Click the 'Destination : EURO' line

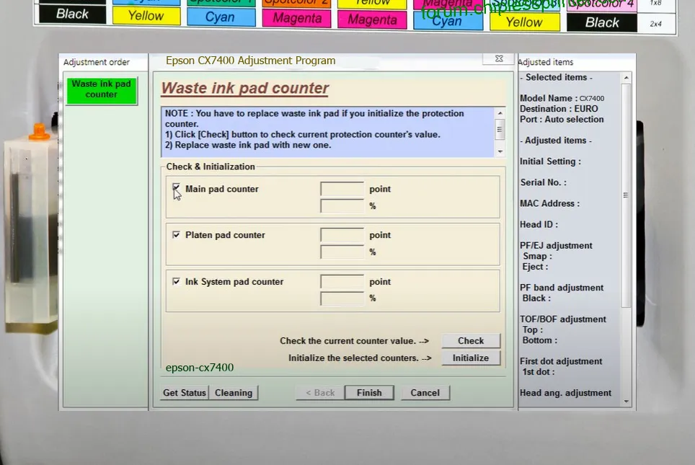[x=559, y=109]
